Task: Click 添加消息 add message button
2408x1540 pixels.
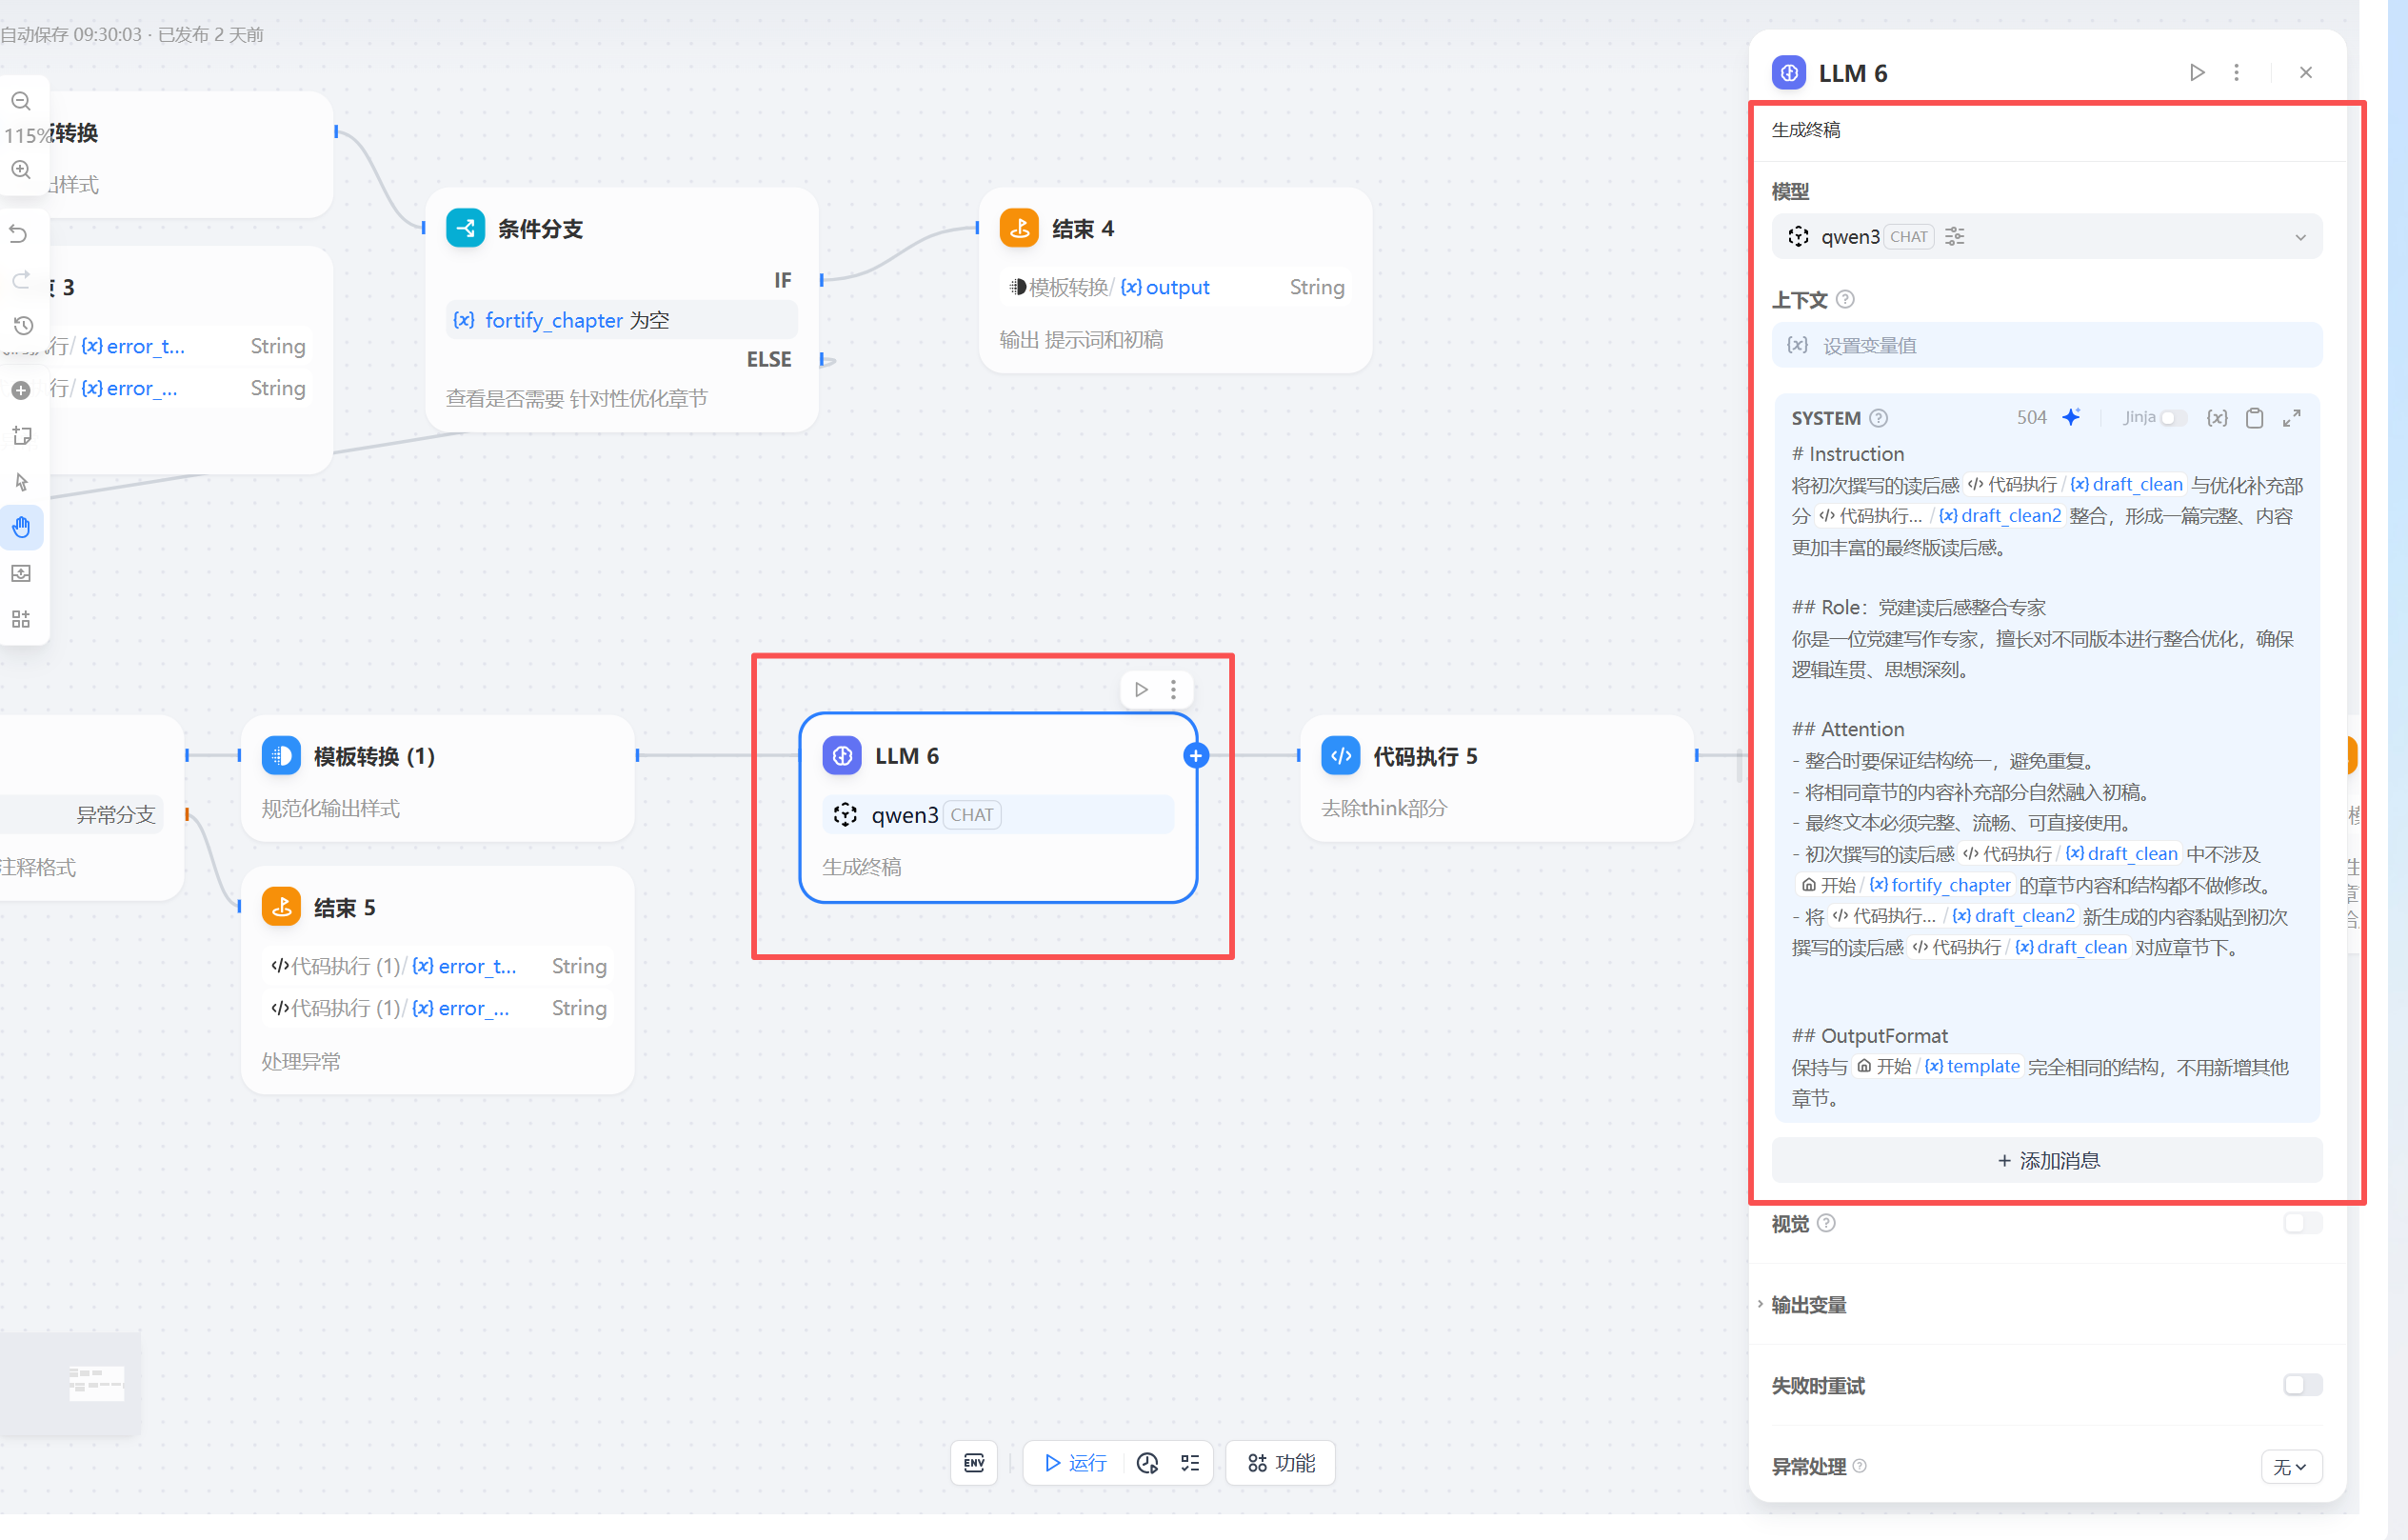Action: coord(2046,1160)
